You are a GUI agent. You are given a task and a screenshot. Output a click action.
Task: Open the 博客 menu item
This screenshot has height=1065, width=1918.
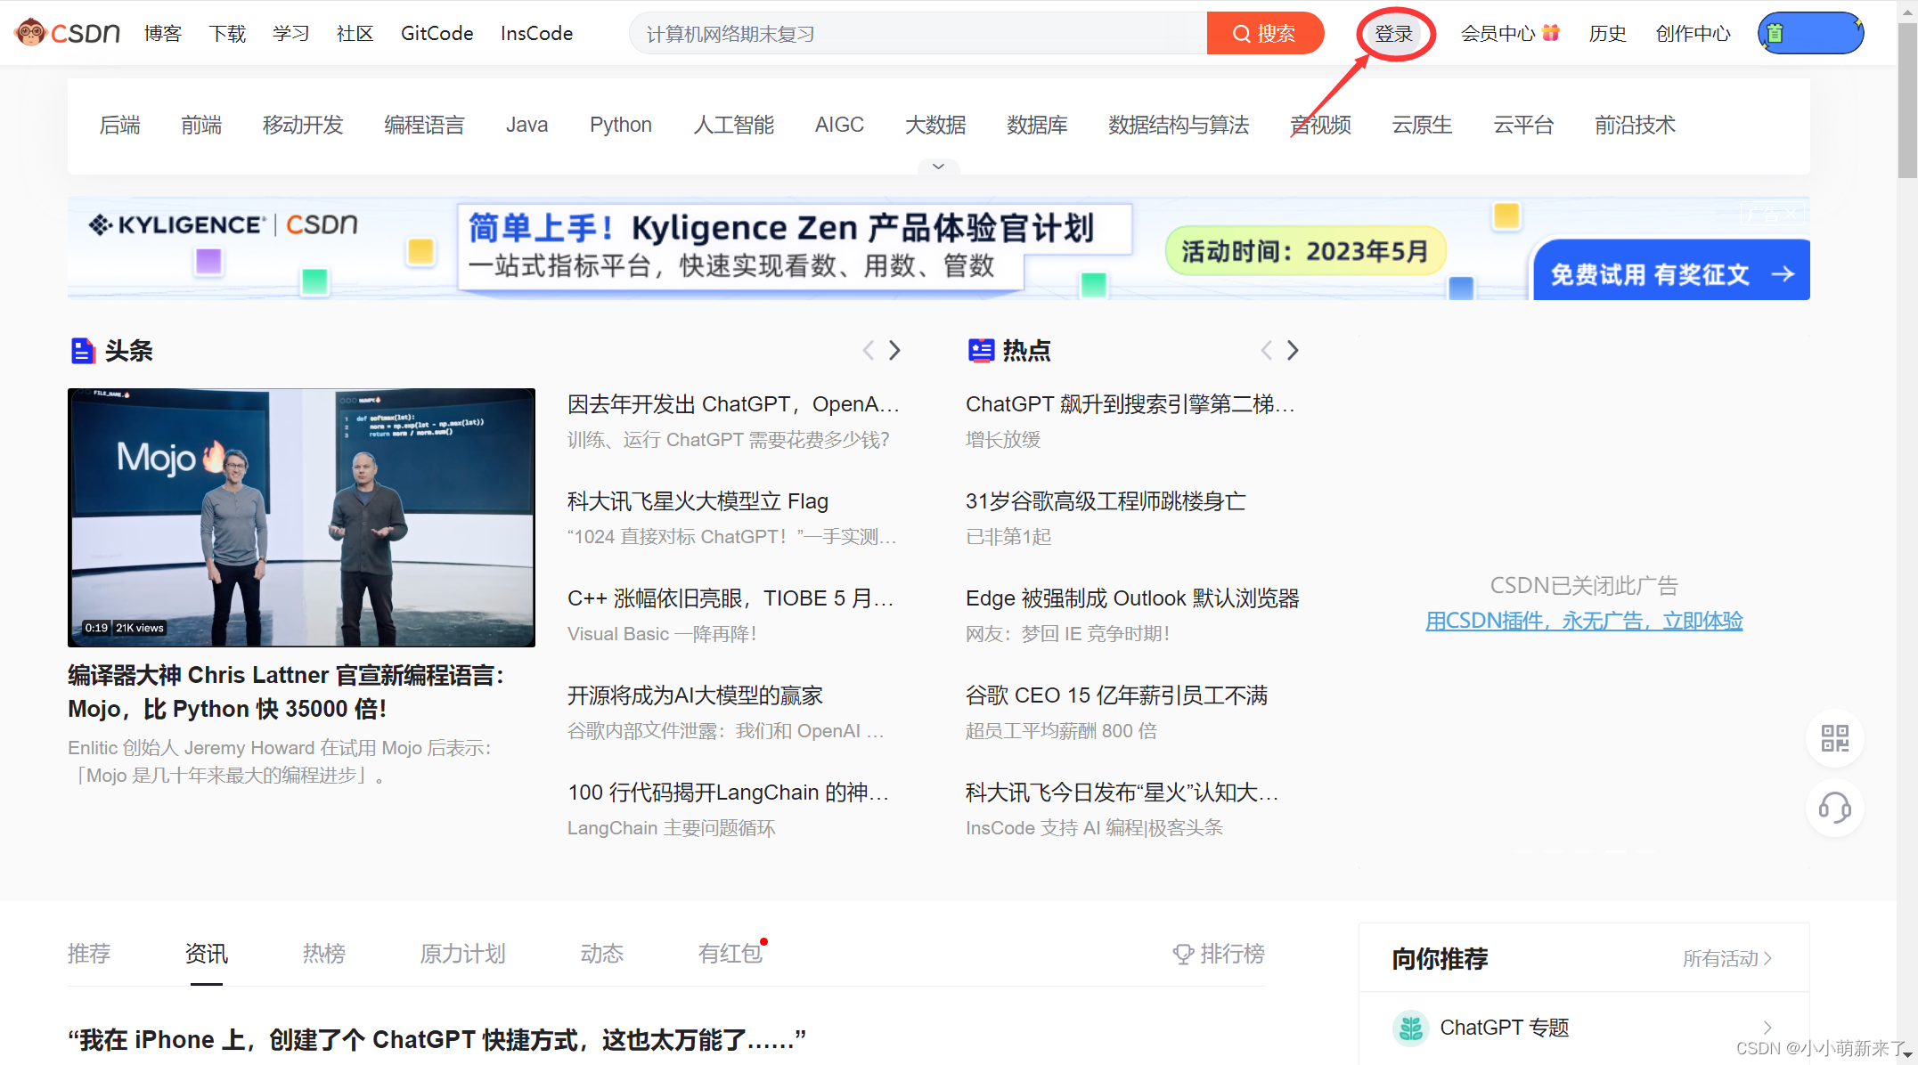pos(163,33)
